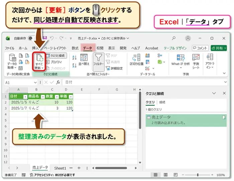Viewport: 234px width, 181px height.
Task: Open the Sort (並べ替え) dialog button
Action: (84, 60)
